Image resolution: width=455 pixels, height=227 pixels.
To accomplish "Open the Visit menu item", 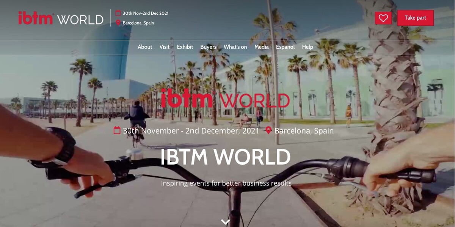I will [x=165, y=47].
